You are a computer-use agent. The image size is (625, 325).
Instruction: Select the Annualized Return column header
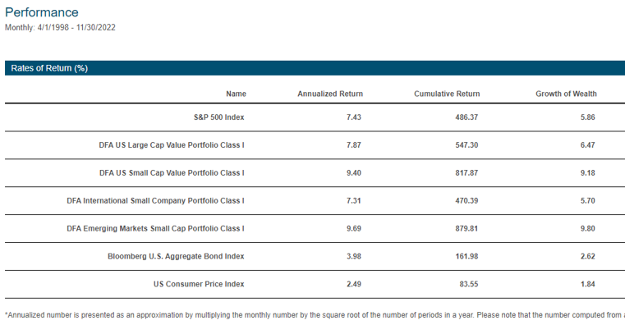click(330, 94)
